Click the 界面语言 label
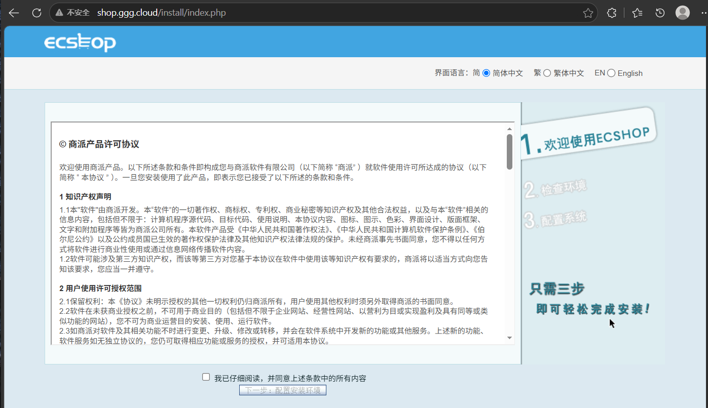708x408 pixels. [x=452, y=73]
